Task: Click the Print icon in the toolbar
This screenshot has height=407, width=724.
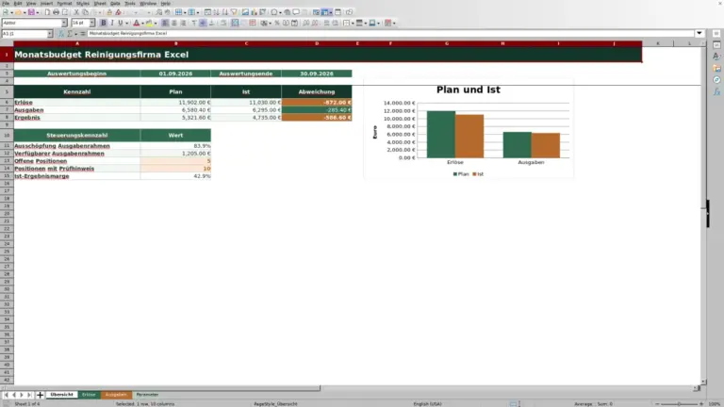Action: (x=56, y=12)
